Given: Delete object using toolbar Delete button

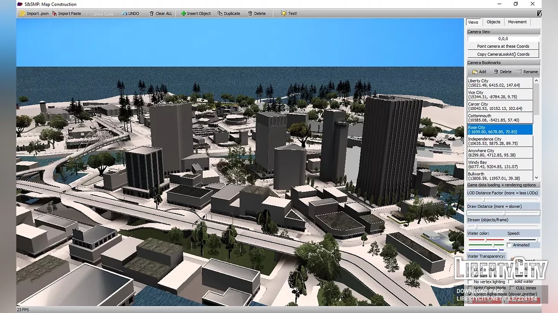Looking at the screenshot, I should (257, 13).
